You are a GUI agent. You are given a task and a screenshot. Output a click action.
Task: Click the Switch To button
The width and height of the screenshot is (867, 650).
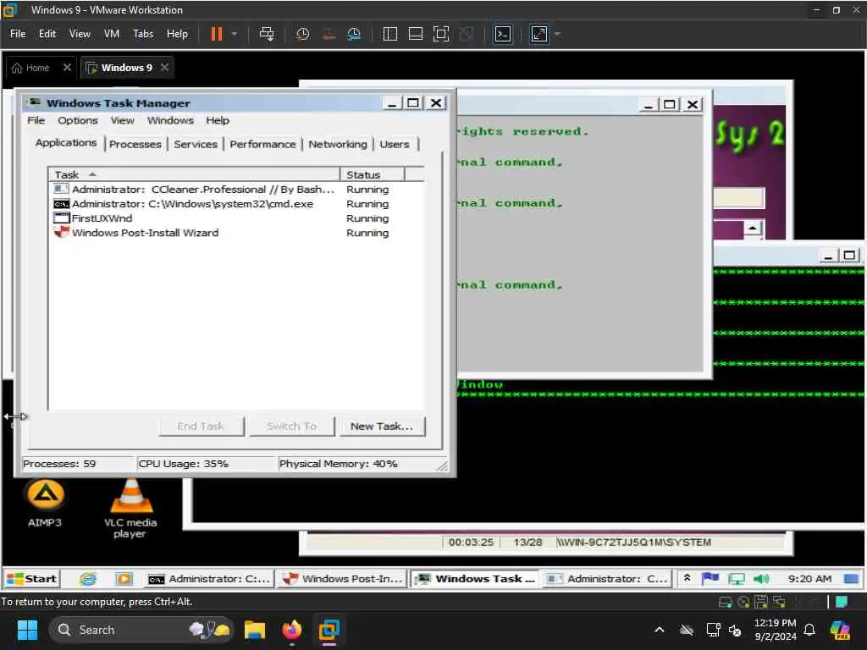291,427
